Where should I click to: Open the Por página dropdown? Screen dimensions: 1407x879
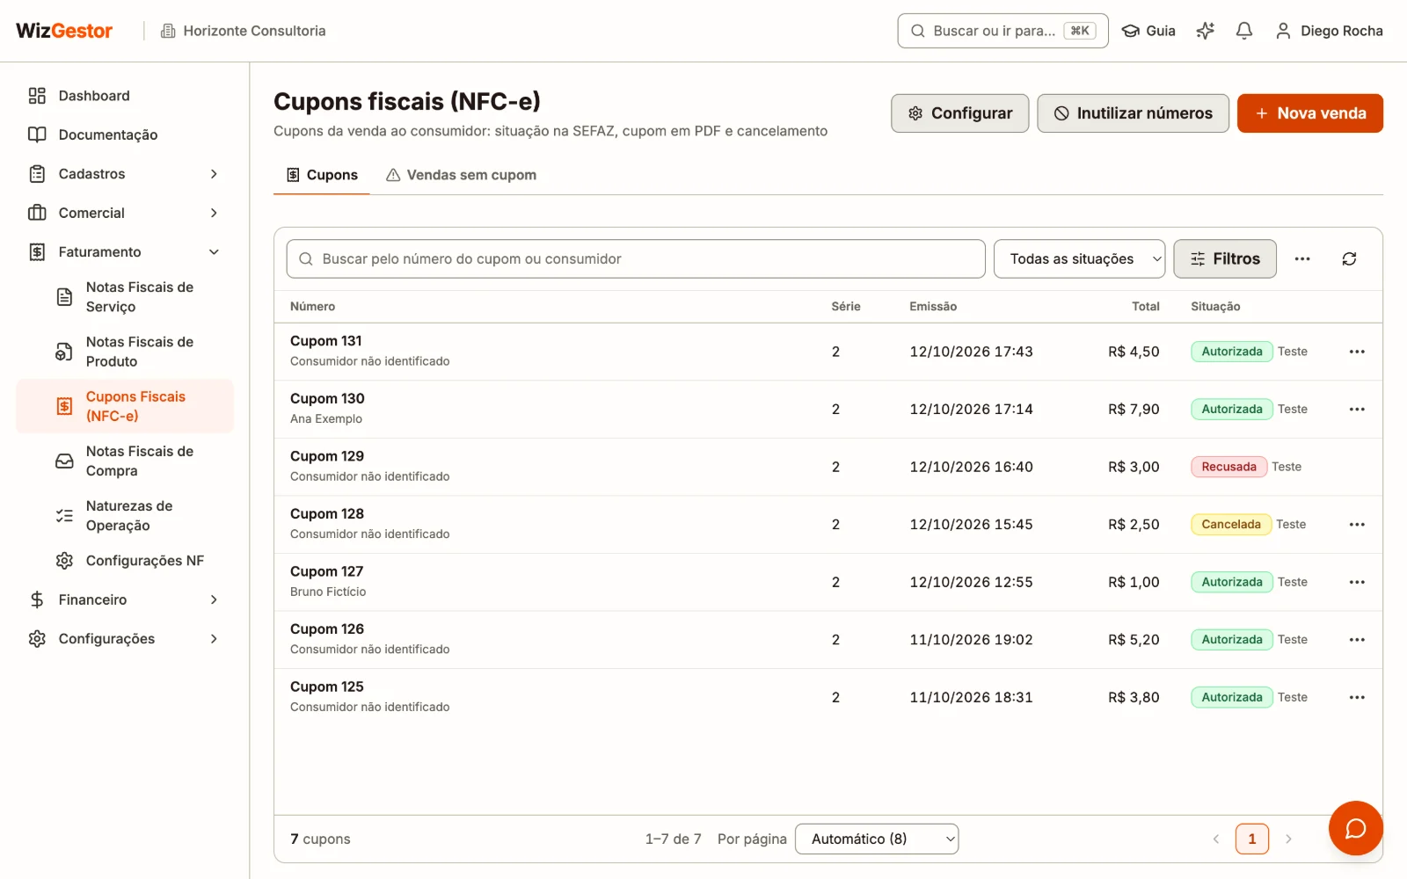click(877, 839)
